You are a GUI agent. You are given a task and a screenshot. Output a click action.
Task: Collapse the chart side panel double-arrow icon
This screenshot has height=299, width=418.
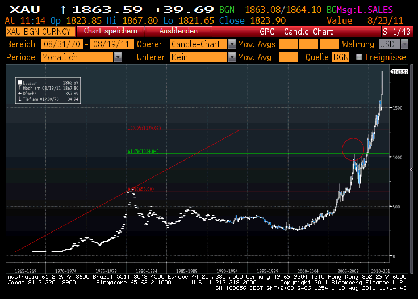[412, 169]
